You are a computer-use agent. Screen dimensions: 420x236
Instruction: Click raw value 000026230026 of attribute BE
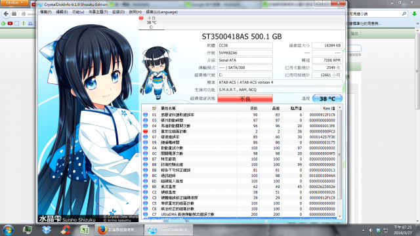pyautogui.click(x=322, y=186)
